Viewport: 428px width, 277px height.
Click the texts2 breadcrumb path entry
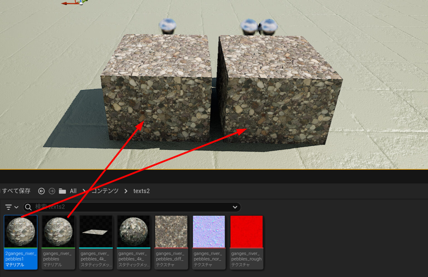pos(141,191)
